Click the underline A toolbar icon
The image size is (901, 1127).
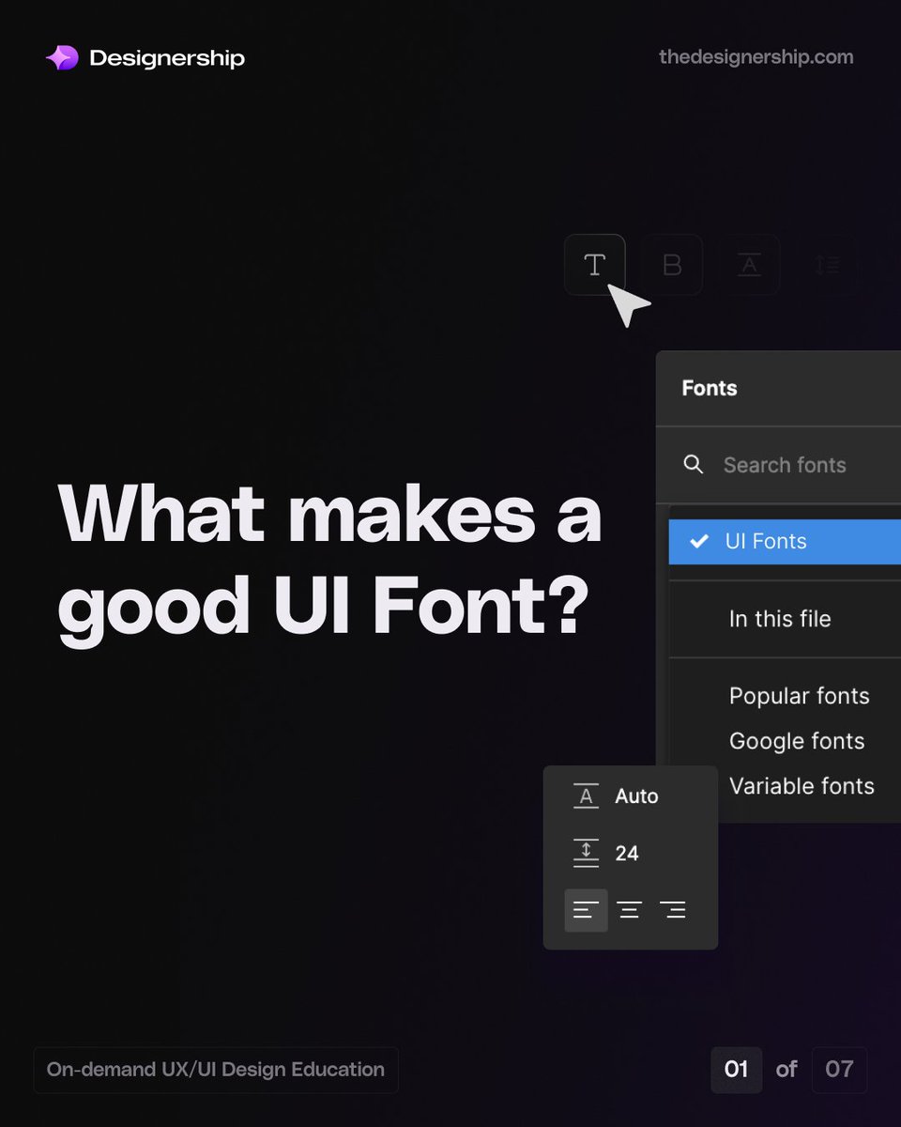click(x=748, y=265)
